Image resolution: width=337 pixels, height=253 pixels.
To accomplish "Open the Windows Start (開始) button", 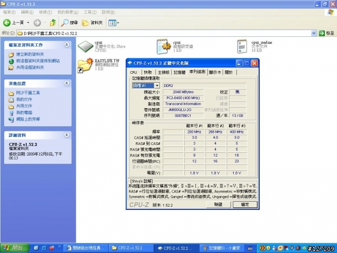I will 15,248.
